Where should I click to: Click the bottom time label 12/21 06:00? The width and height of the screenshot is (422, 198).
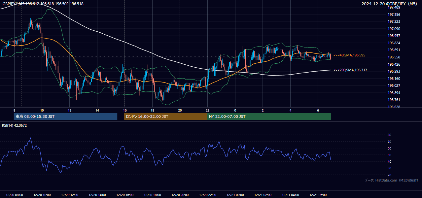click(x=318, y=195)
